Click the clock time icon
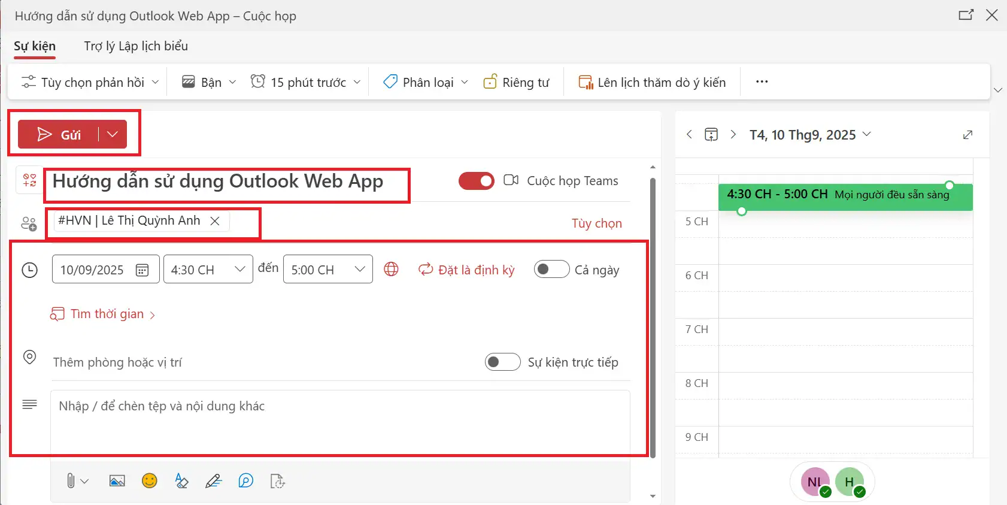This screenshot has width=1007, height=505. pos(29,270)
